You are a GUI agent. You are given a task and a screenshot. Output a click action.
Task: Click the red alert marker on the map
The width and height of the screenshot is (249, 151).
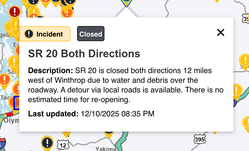coord(14,12)
